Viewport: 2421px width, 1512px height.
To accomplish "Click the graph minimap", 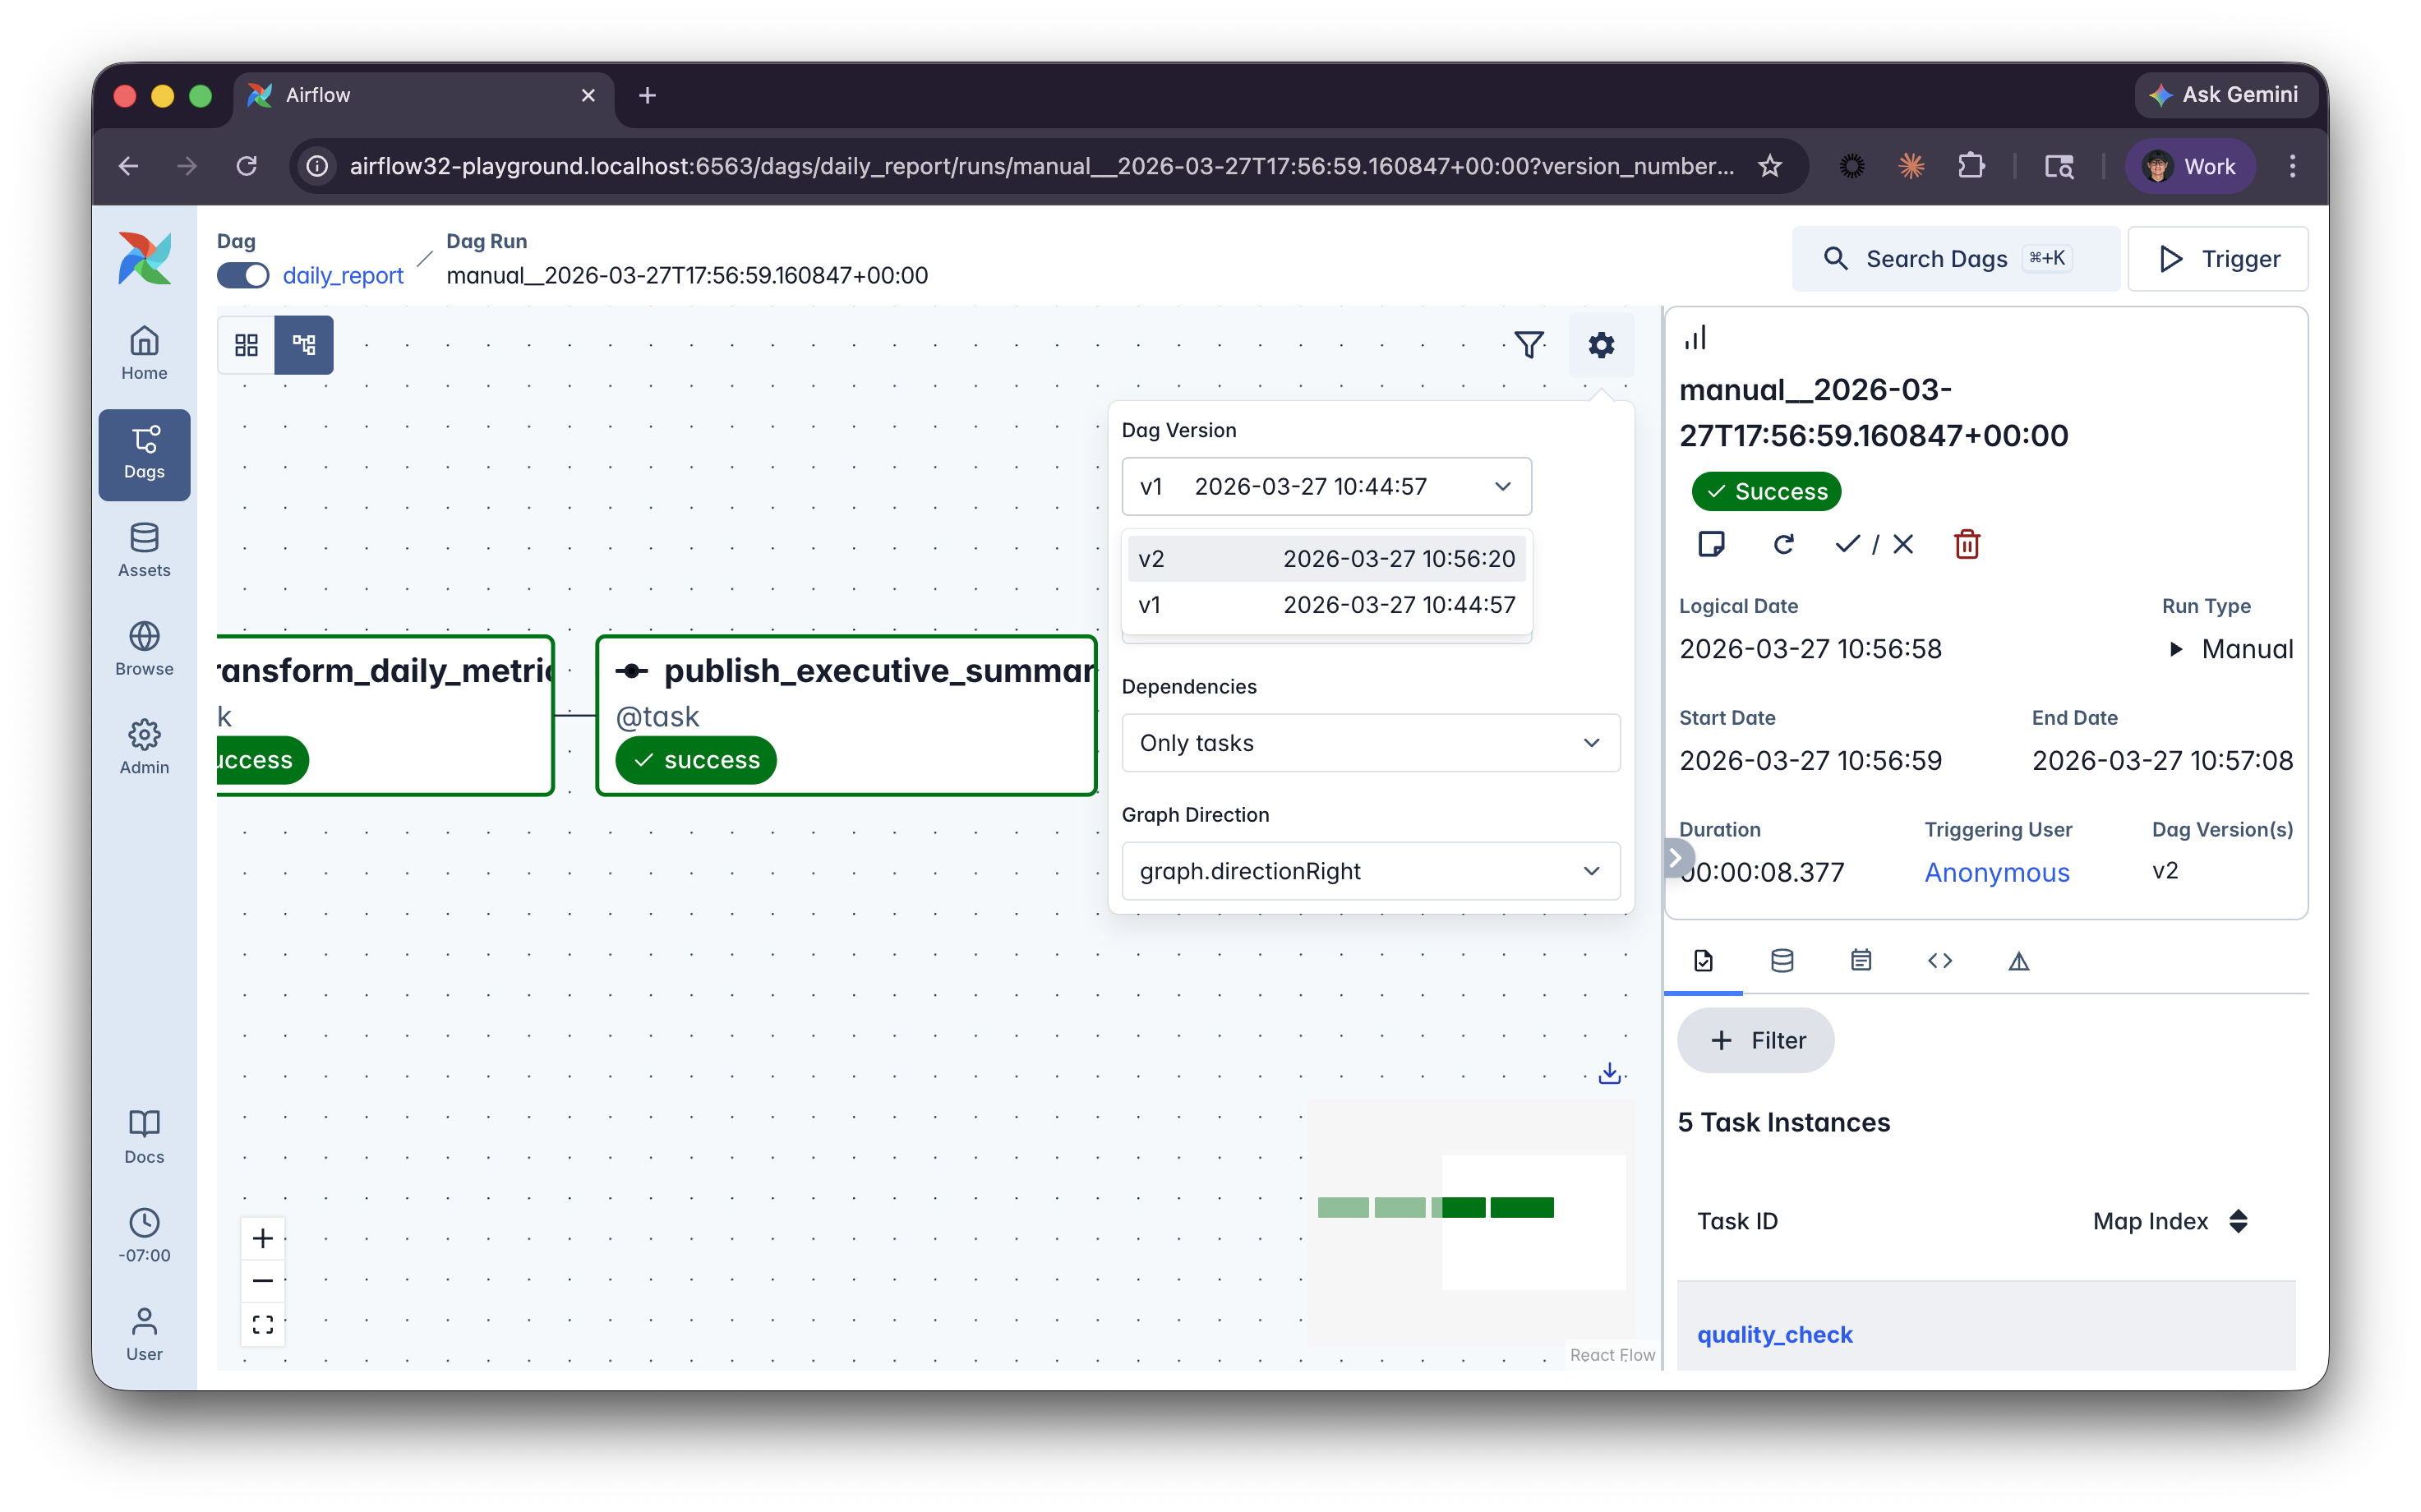I will 1470,1222.
